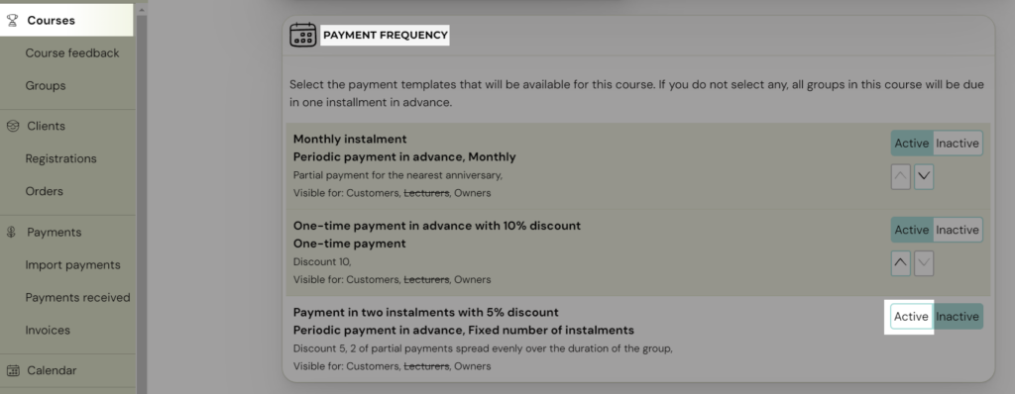Viewport: 1015px width, 394px height.
Task: Open the Invoices section
Action: (x=48, y=330)
